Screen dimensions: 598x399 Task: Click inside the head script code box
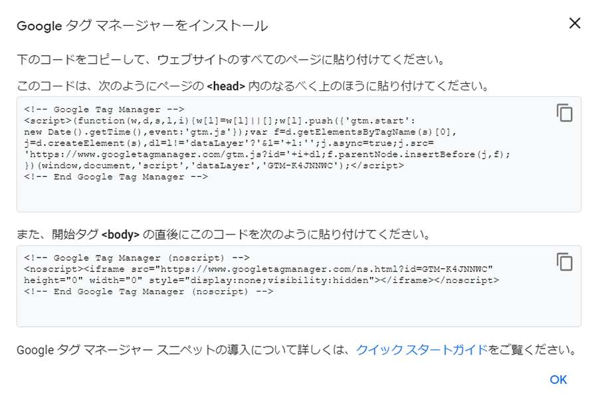[x=298, y=154]
